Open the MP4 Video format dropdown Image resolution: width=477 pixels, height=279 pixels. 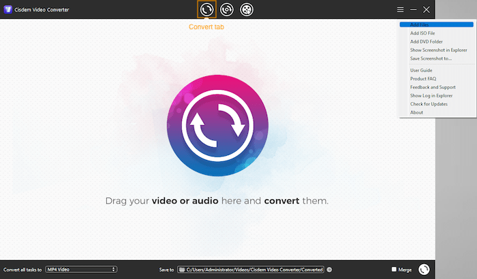pyautogui.click(x=81, y=269)
